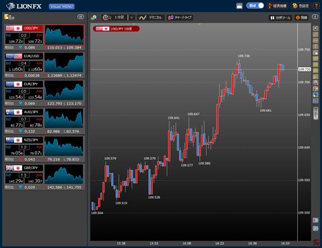Viewport: 322px width, 248px height.
Task: Open the color settings palette
Action: coord(301,6)
